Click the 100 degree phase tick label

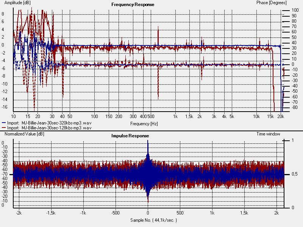click(295, 10)
